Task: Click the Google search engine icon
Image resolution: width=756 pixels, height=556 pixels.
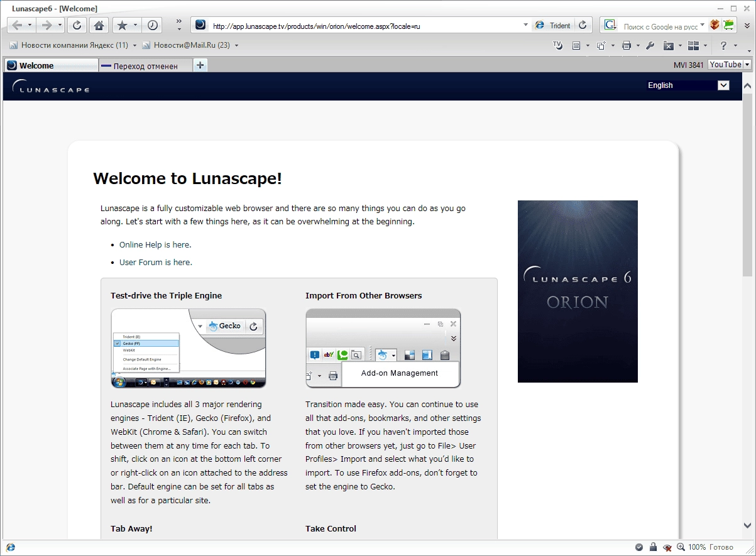Action: (610, 26)
